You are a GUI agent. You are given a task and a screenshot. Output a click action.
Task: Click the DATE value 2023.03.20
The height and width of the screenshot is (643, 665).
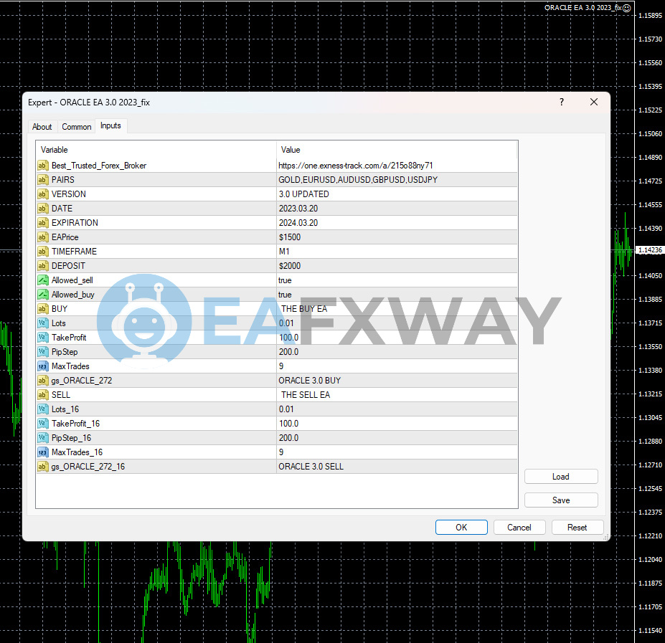pyautogui.click(x=298, y=209)
